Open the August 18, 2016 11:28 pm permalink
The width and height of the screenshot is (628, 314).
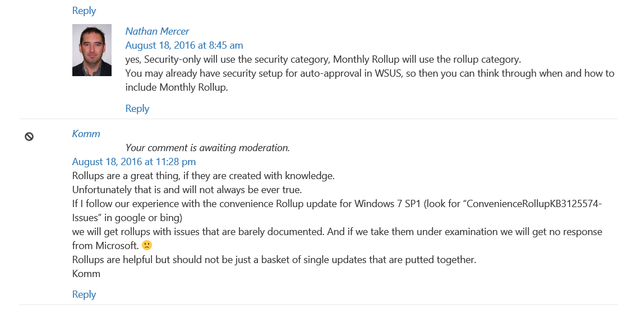[x=134, y=162]
